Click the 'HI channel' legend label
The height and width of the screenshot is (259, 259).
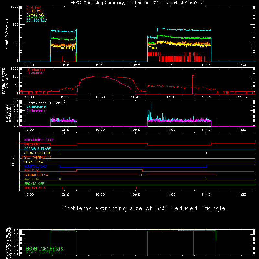[x=35, y=73]
